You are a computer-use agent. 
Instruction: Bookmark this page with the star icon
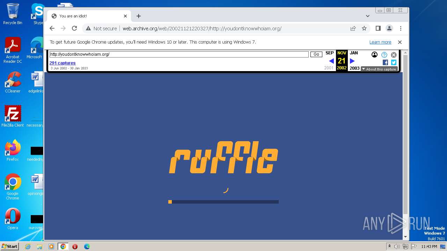(364, 28)
